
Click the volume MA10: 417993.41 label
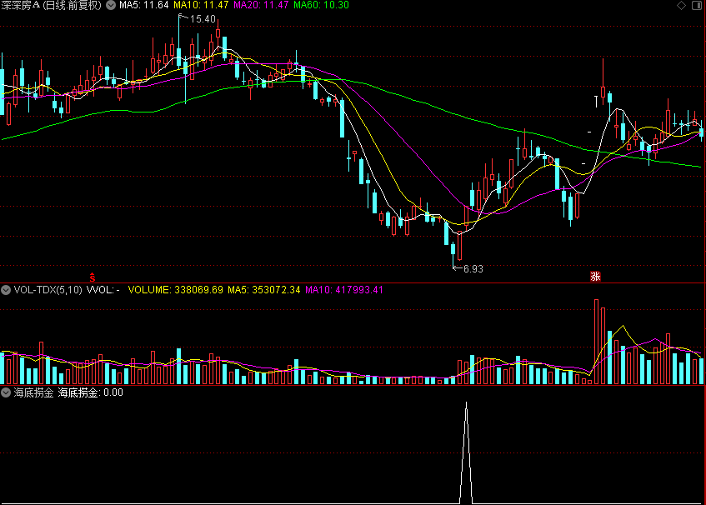click(x=344, y=290)
